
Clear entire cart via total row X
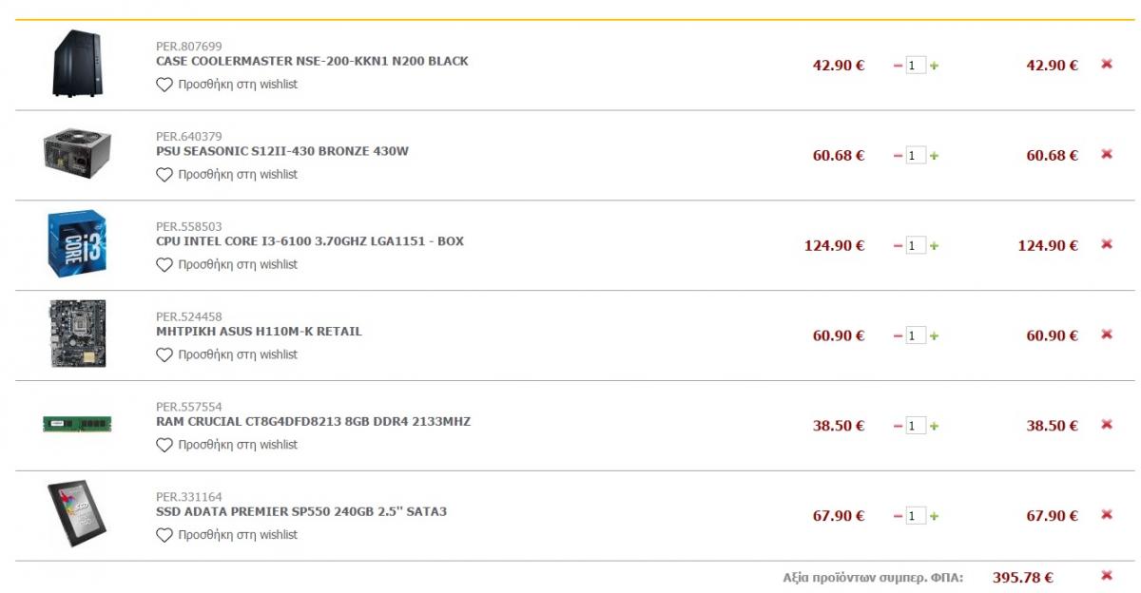[1106, 575]
